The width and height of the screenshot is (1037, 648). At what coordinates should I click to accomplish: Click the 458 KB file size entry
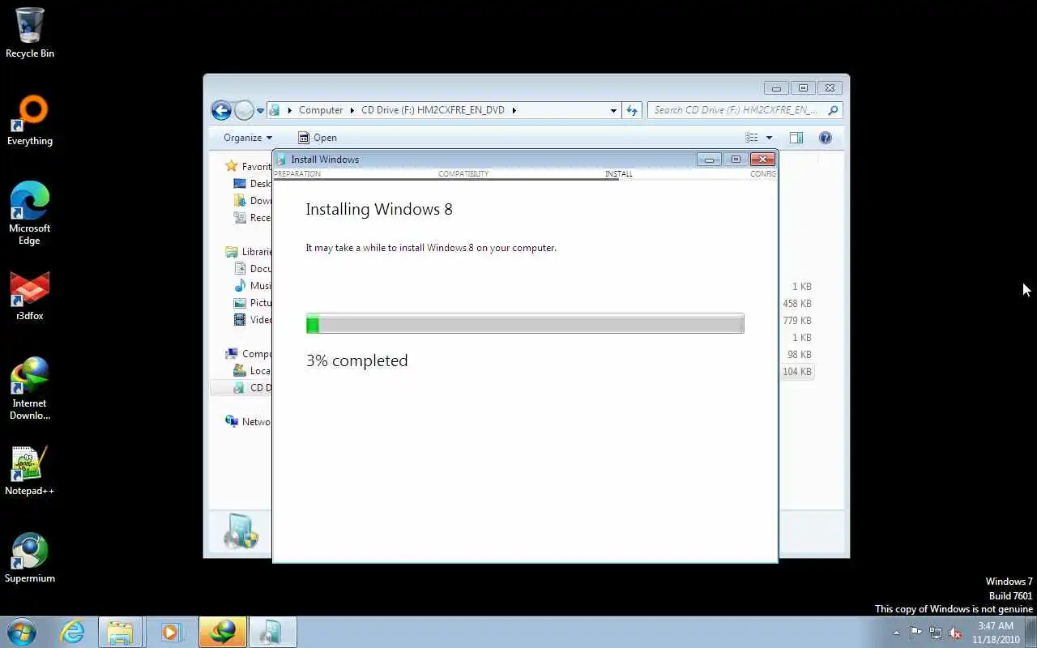click(x=796, y=304)
